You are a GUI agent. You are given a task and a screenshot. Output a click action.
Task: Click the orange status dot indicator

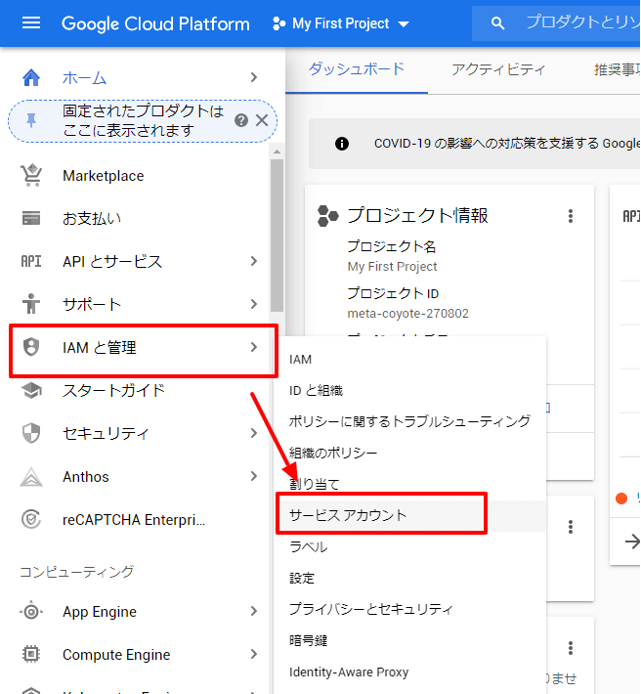click(621, 499)
